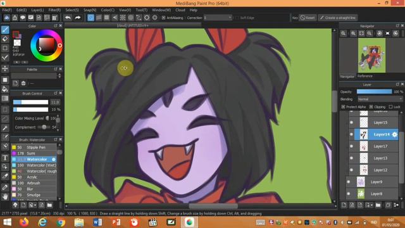Adjust the layer Opacity slider
The image size is (405, 228).
(374, 91)
